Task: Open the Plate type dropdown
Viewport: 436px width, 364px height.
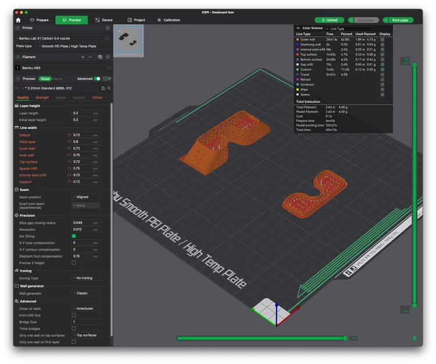Action: pos(74,46)
